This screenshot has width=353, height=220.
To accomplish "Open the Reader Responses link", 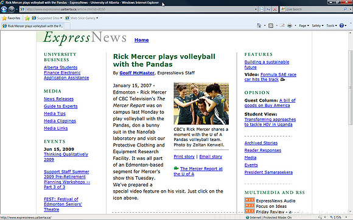I will pos(263,150).
